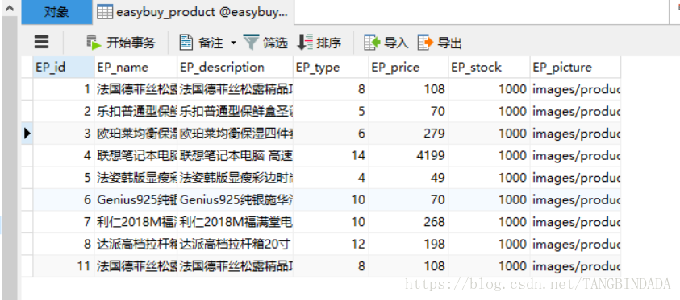The height and width of the screenshot is (300, 680).
Task: Select the name cell 乐扣普通型保鲜
Action: click(x=136, y=111)
